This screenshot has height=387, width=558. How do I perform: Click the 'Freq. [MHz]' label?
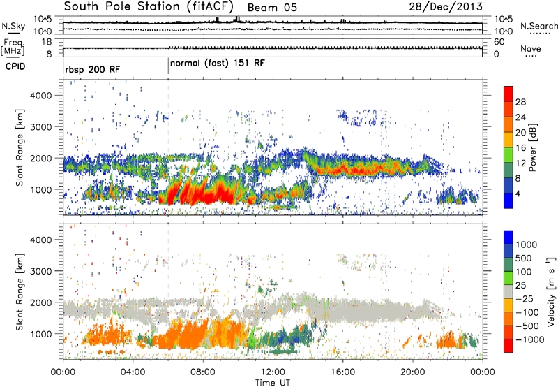tap(13, 48)
